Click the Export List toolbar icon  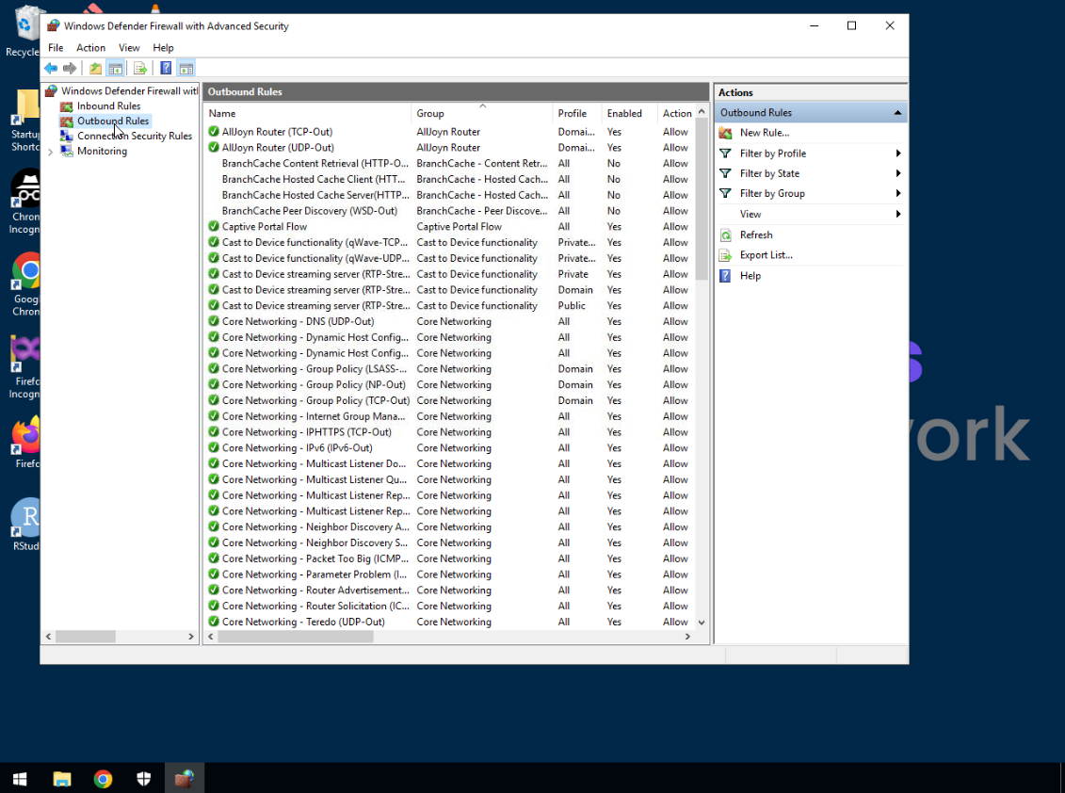[139, 67]
